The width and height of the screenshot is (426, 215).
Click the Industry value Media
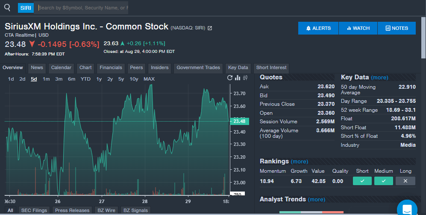click(408, 145)
